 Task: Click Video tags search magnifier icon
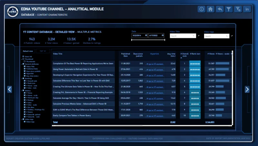coord(227,36)
